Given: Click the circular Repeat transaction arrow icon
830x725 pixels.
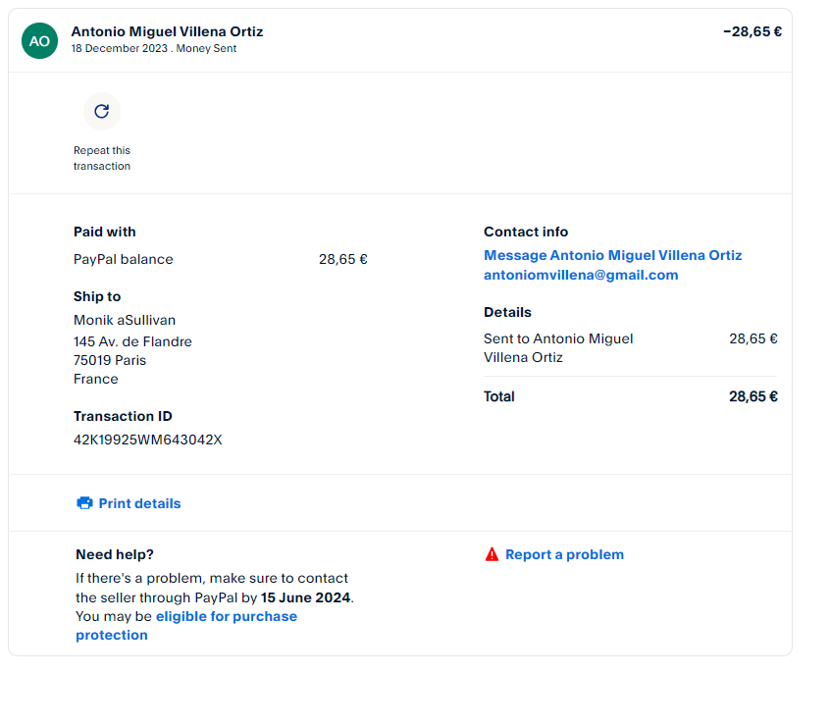Looking at the screenshot, I should pos(101,112).
